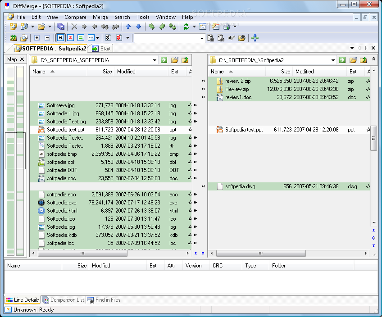382x317 pixels.
Task: Click the find in files folder icon
Action: tap(241, 38)
